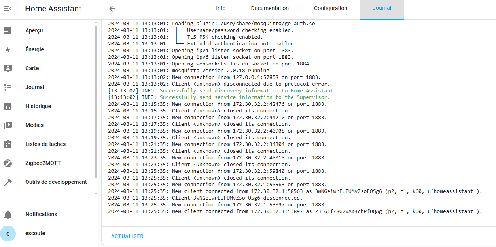Click the Médias play icon
The height and width of the screenshot is (247, 496).
8,125
